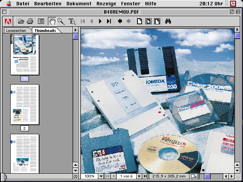Open the Bearbeiten menu

coord(48,3)
